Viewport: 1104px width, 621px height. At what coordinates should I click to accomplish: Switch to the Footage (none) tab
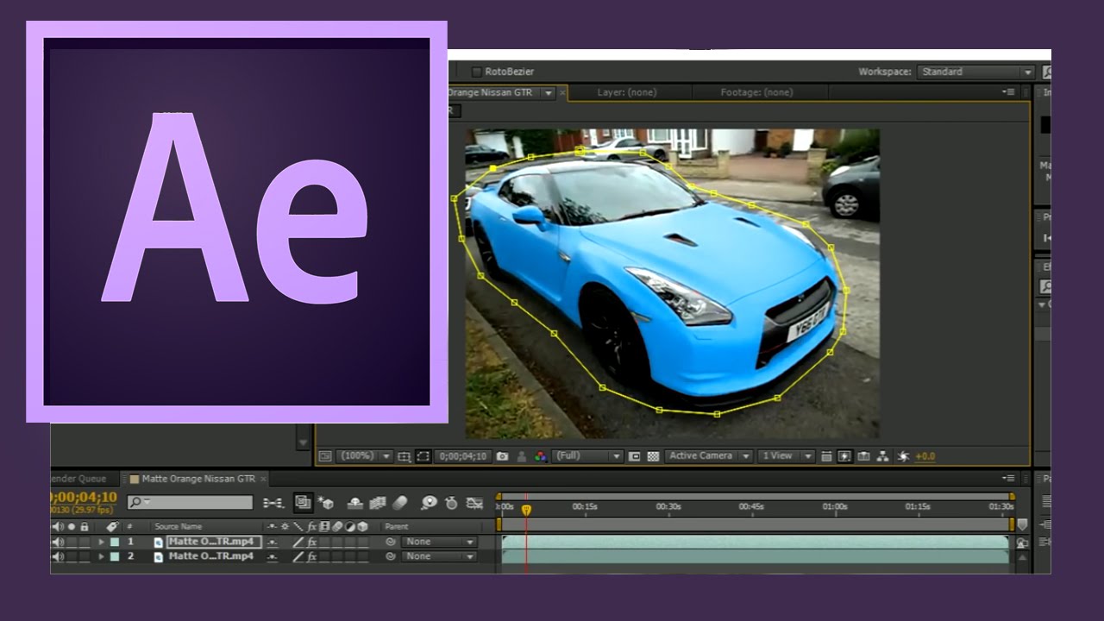[756, 92]
